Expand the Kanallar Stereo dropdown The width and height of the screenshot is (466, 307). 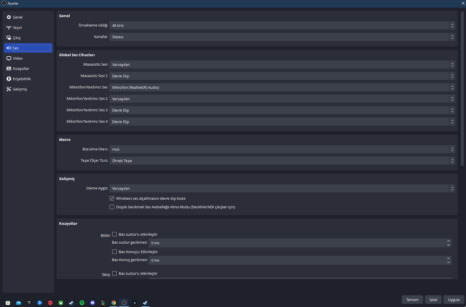[x=282, y=37]
